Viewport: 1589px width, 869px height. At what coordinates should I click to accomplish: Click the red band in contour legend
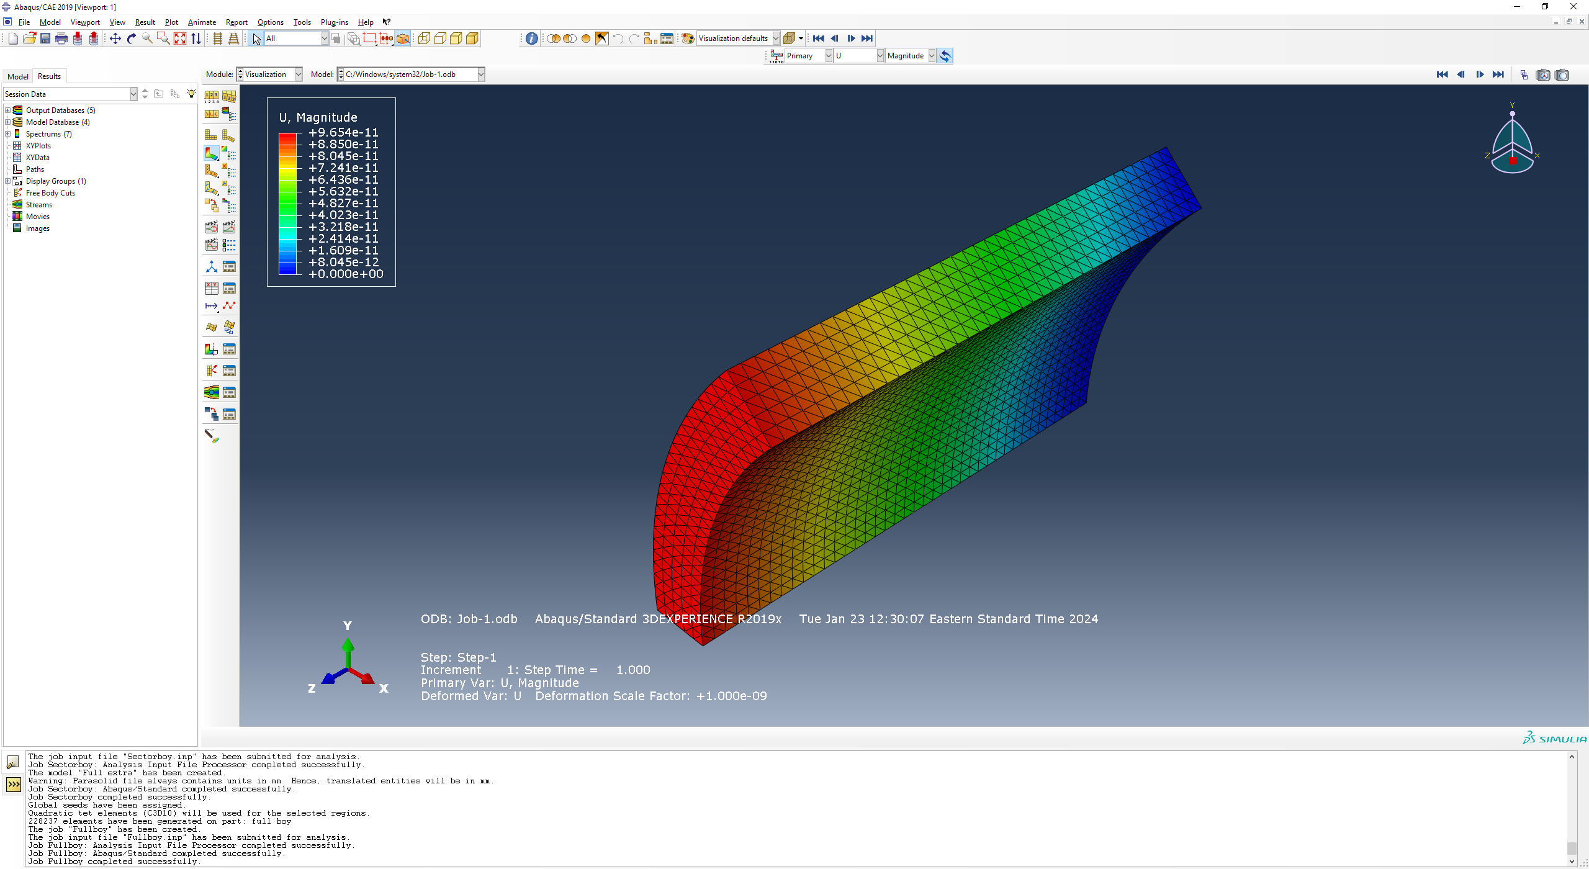coord(287,139)
